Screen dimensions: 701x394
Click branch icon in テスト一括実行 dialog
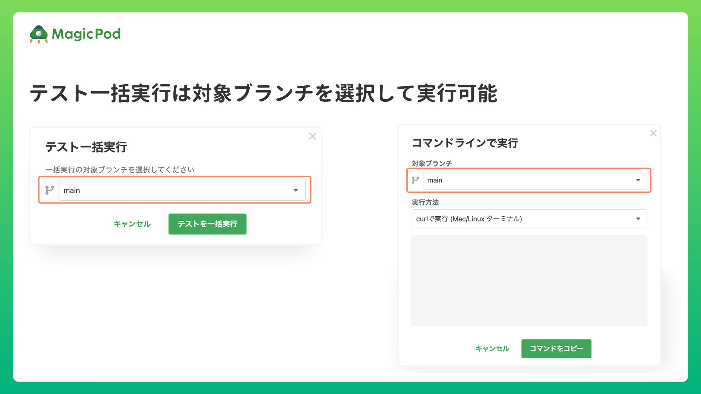pos(50,190)
